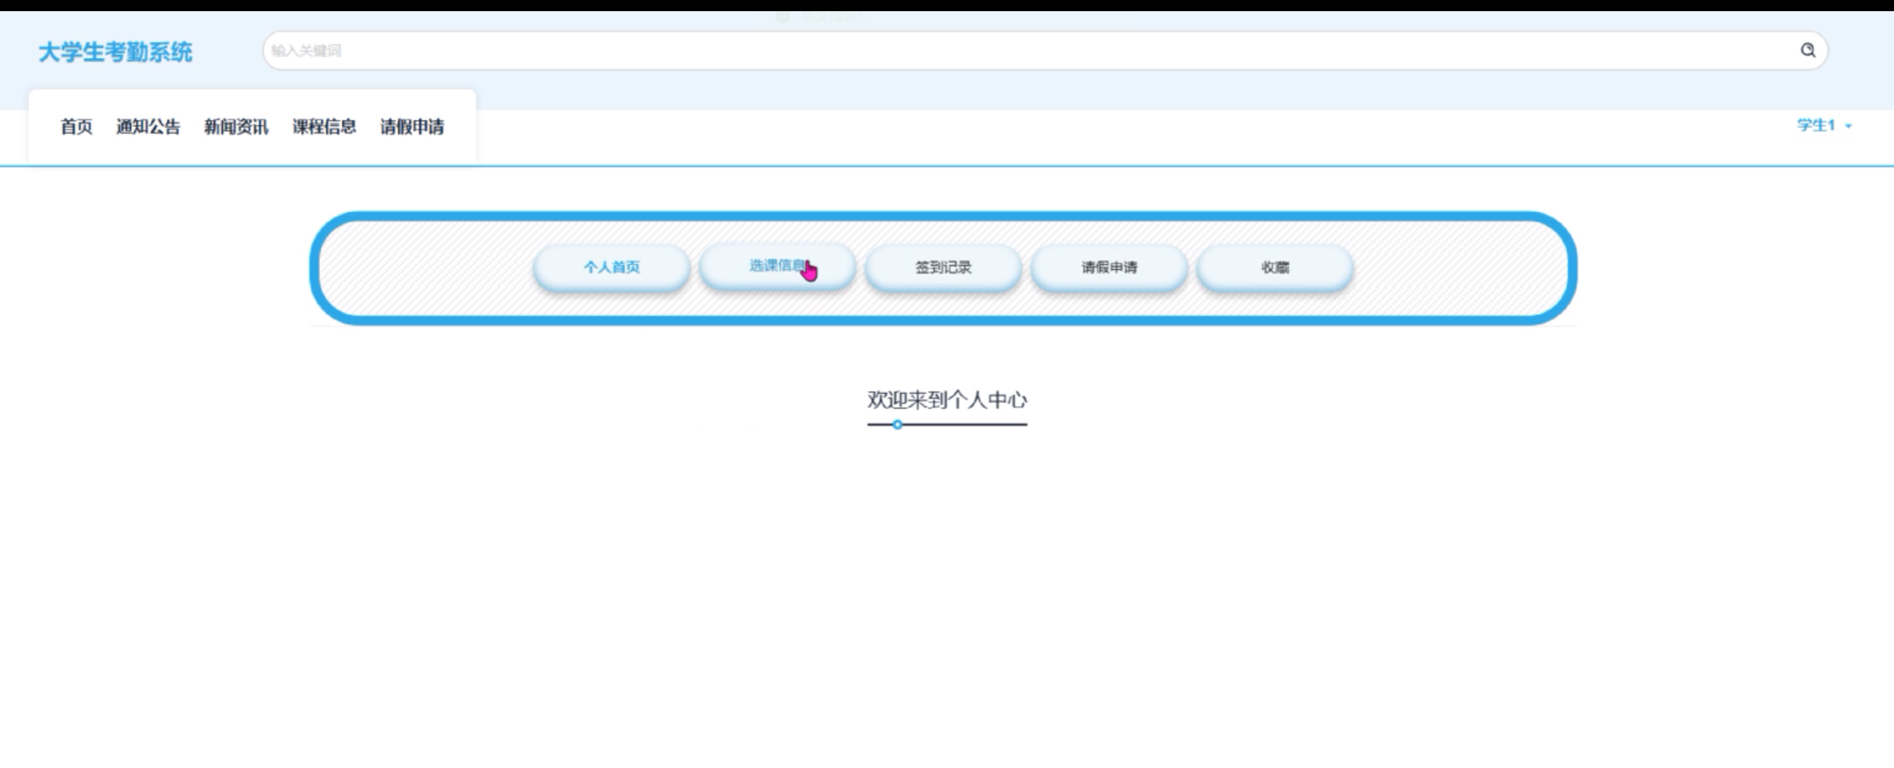Select the 收藏 pill tab
The image size is (1894, 768).
click(1275, 268)
